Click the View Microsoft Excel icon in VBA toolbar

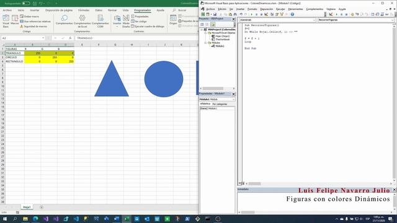point(203,14)
